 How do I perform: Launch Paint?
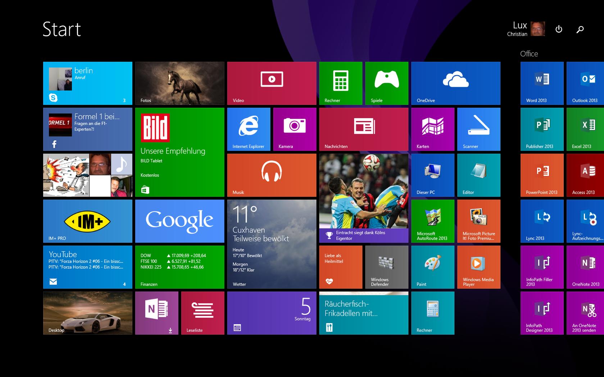(x=433, y=267)
